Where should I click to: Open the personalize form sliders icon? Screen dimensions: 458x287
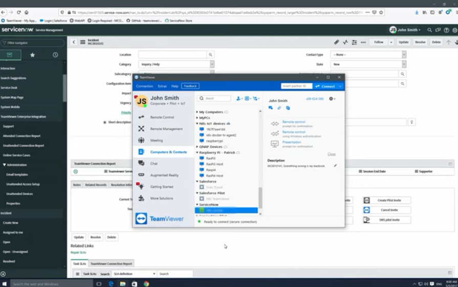pos(354,42)
